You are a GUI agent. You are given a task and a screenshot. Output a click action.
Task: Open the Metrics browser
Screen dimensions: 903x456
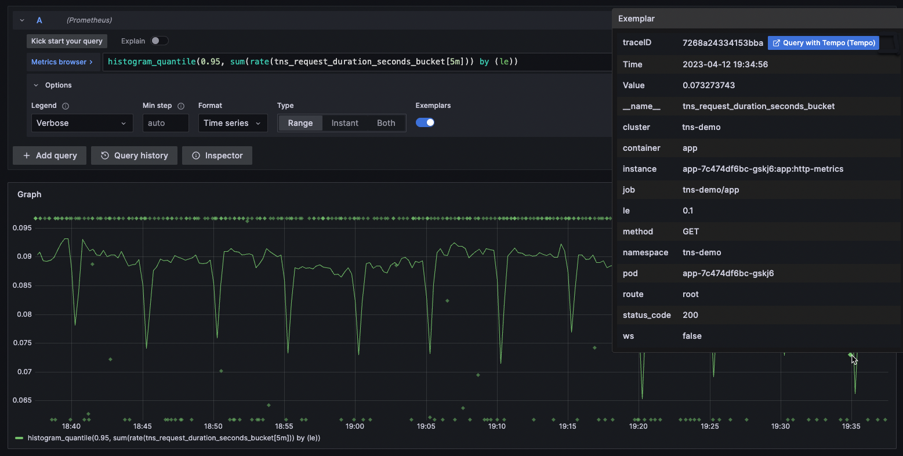61,62
